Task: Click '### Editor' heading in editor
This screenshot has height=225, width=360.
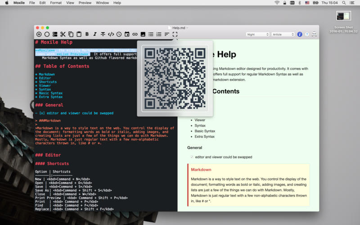Action: [48, 155]
